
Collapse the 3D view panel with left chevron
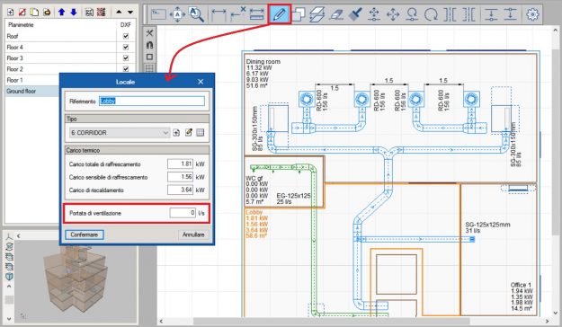(19, 236)
